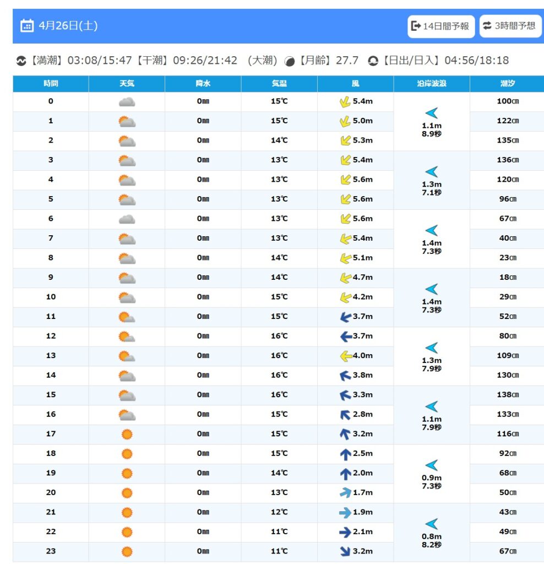Click the moon phase icon before 月齢
This screenshot has width=544, height=564.
point(290,61)
